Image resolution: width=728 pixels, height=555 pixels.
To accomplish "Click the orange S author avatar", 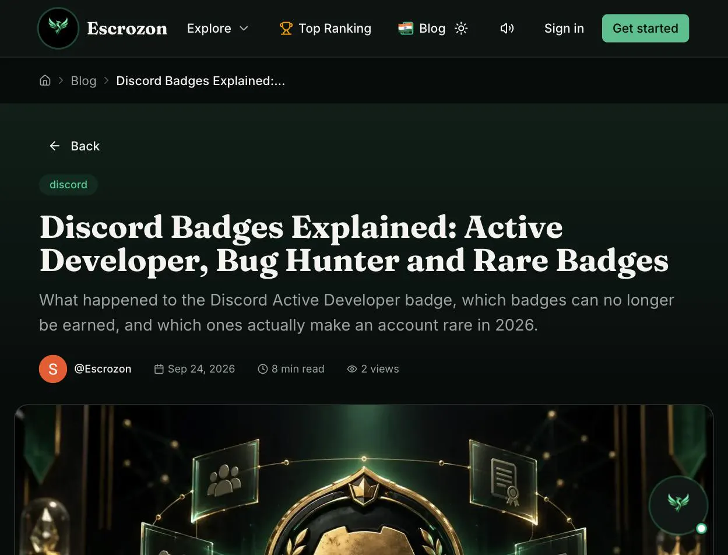I will [x=53, y=368].
